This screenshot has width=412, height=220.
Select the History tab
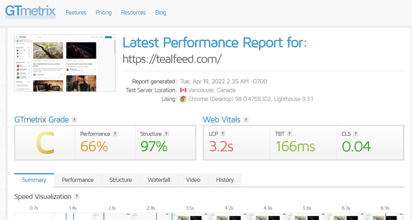[225, 180]
